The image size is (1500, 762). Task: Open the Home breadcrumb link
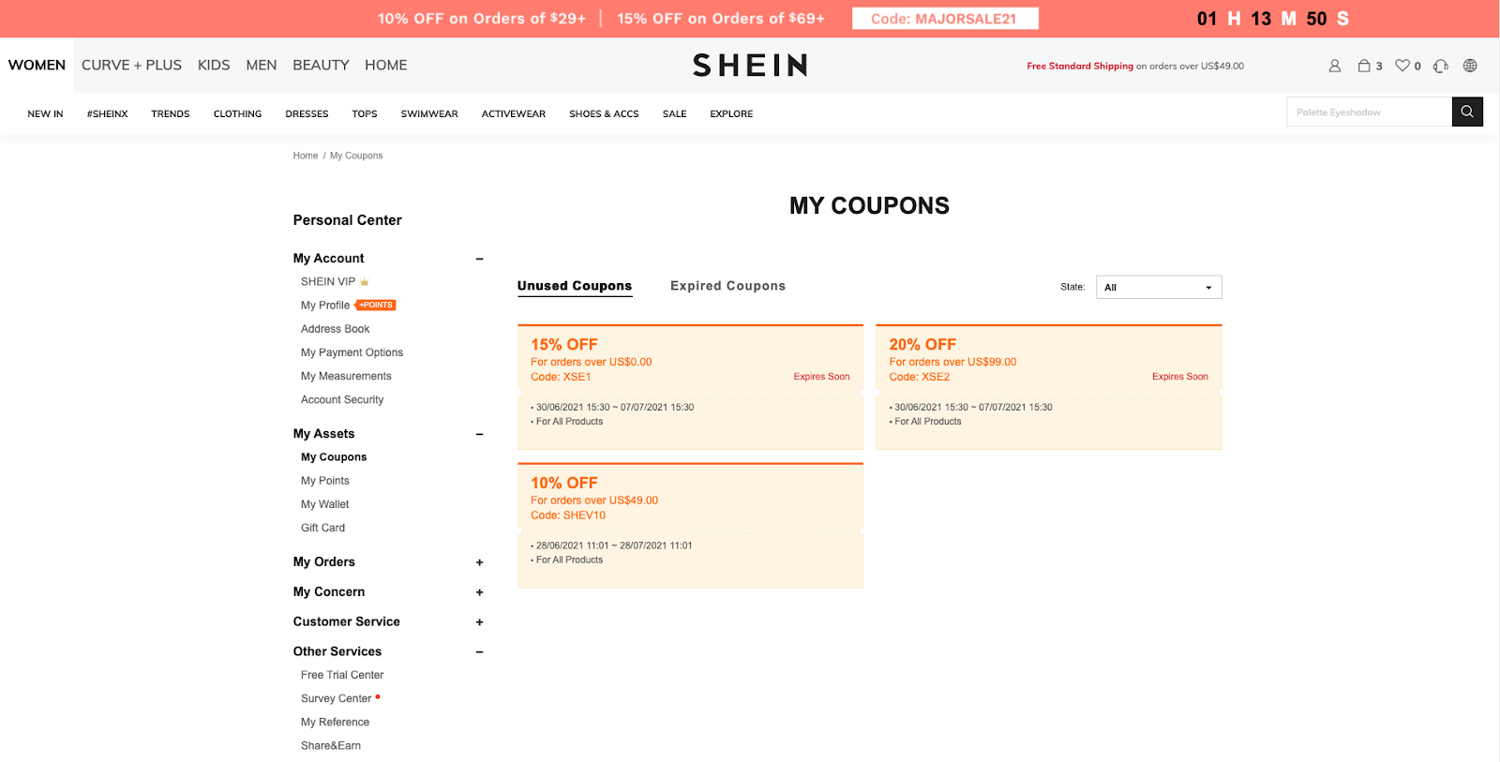[305, 155]
